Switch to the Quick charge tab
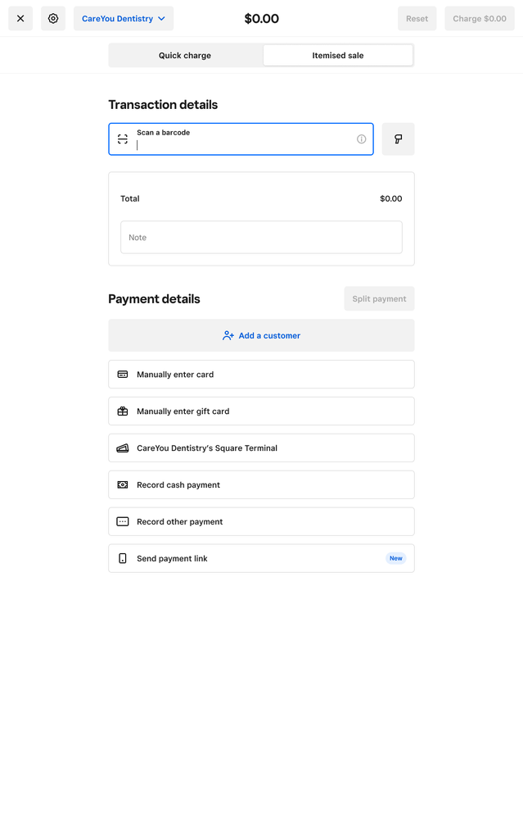Screen dimensions: 523x818 (185, 56)
